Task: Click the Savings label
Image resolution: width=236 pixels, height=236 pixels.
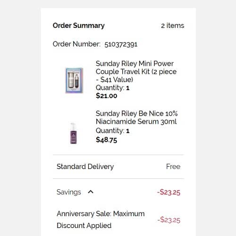Action: [69, 192]
